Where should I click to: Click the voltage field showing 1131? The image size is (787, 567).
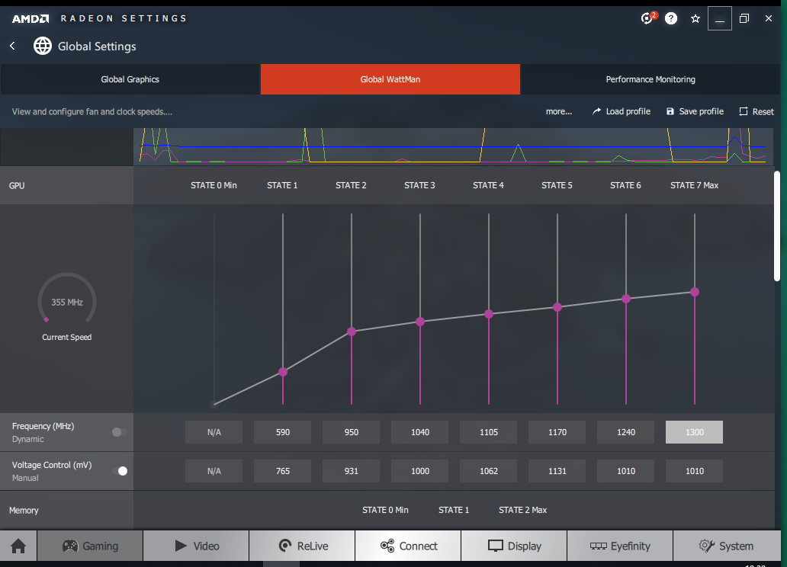point(557,471)
